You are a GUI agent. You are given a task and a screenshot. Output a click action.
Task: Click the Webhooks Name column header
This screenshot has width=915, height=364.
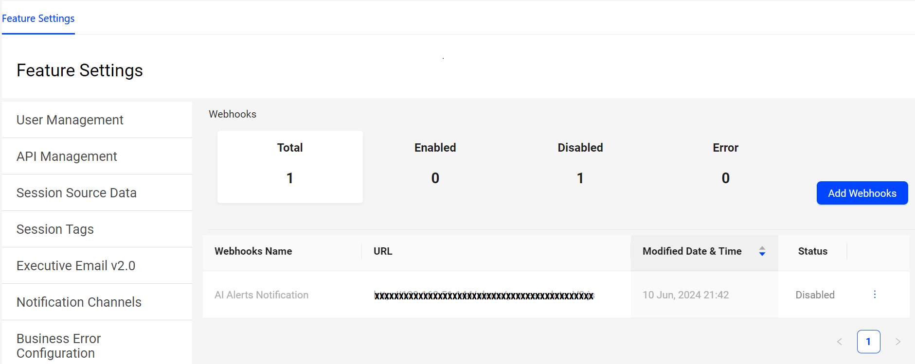click(x=253, y=251)
